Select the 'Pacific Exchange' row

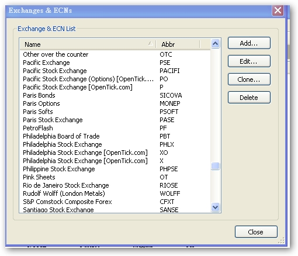(115, 63)
